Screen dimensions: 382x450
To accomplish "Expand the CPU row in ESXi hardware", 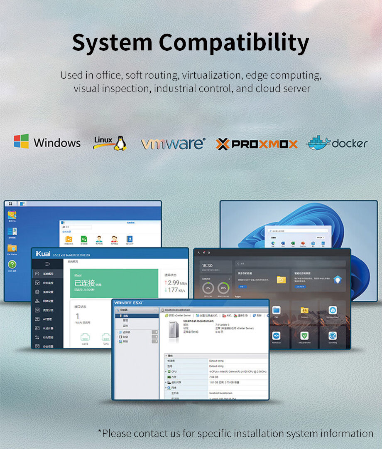I will coord(167,371).
